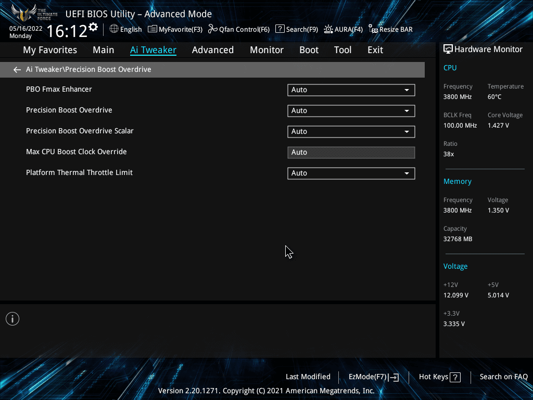Click the Search question mark icon
533x400 pixels.
280,29
